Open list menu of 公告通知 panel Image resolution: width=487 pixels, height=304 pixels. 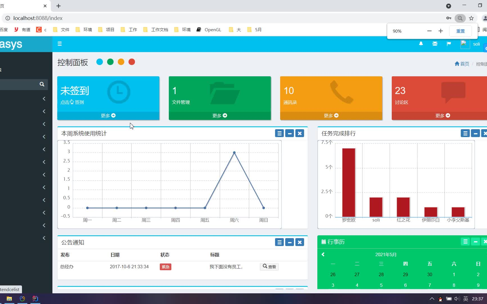pos(279,242)
